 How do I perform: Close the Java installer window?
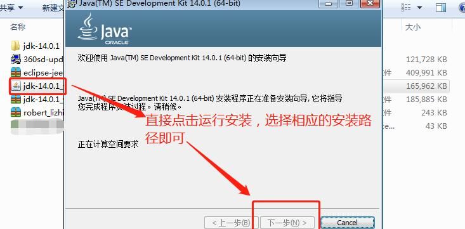point(370,3)
